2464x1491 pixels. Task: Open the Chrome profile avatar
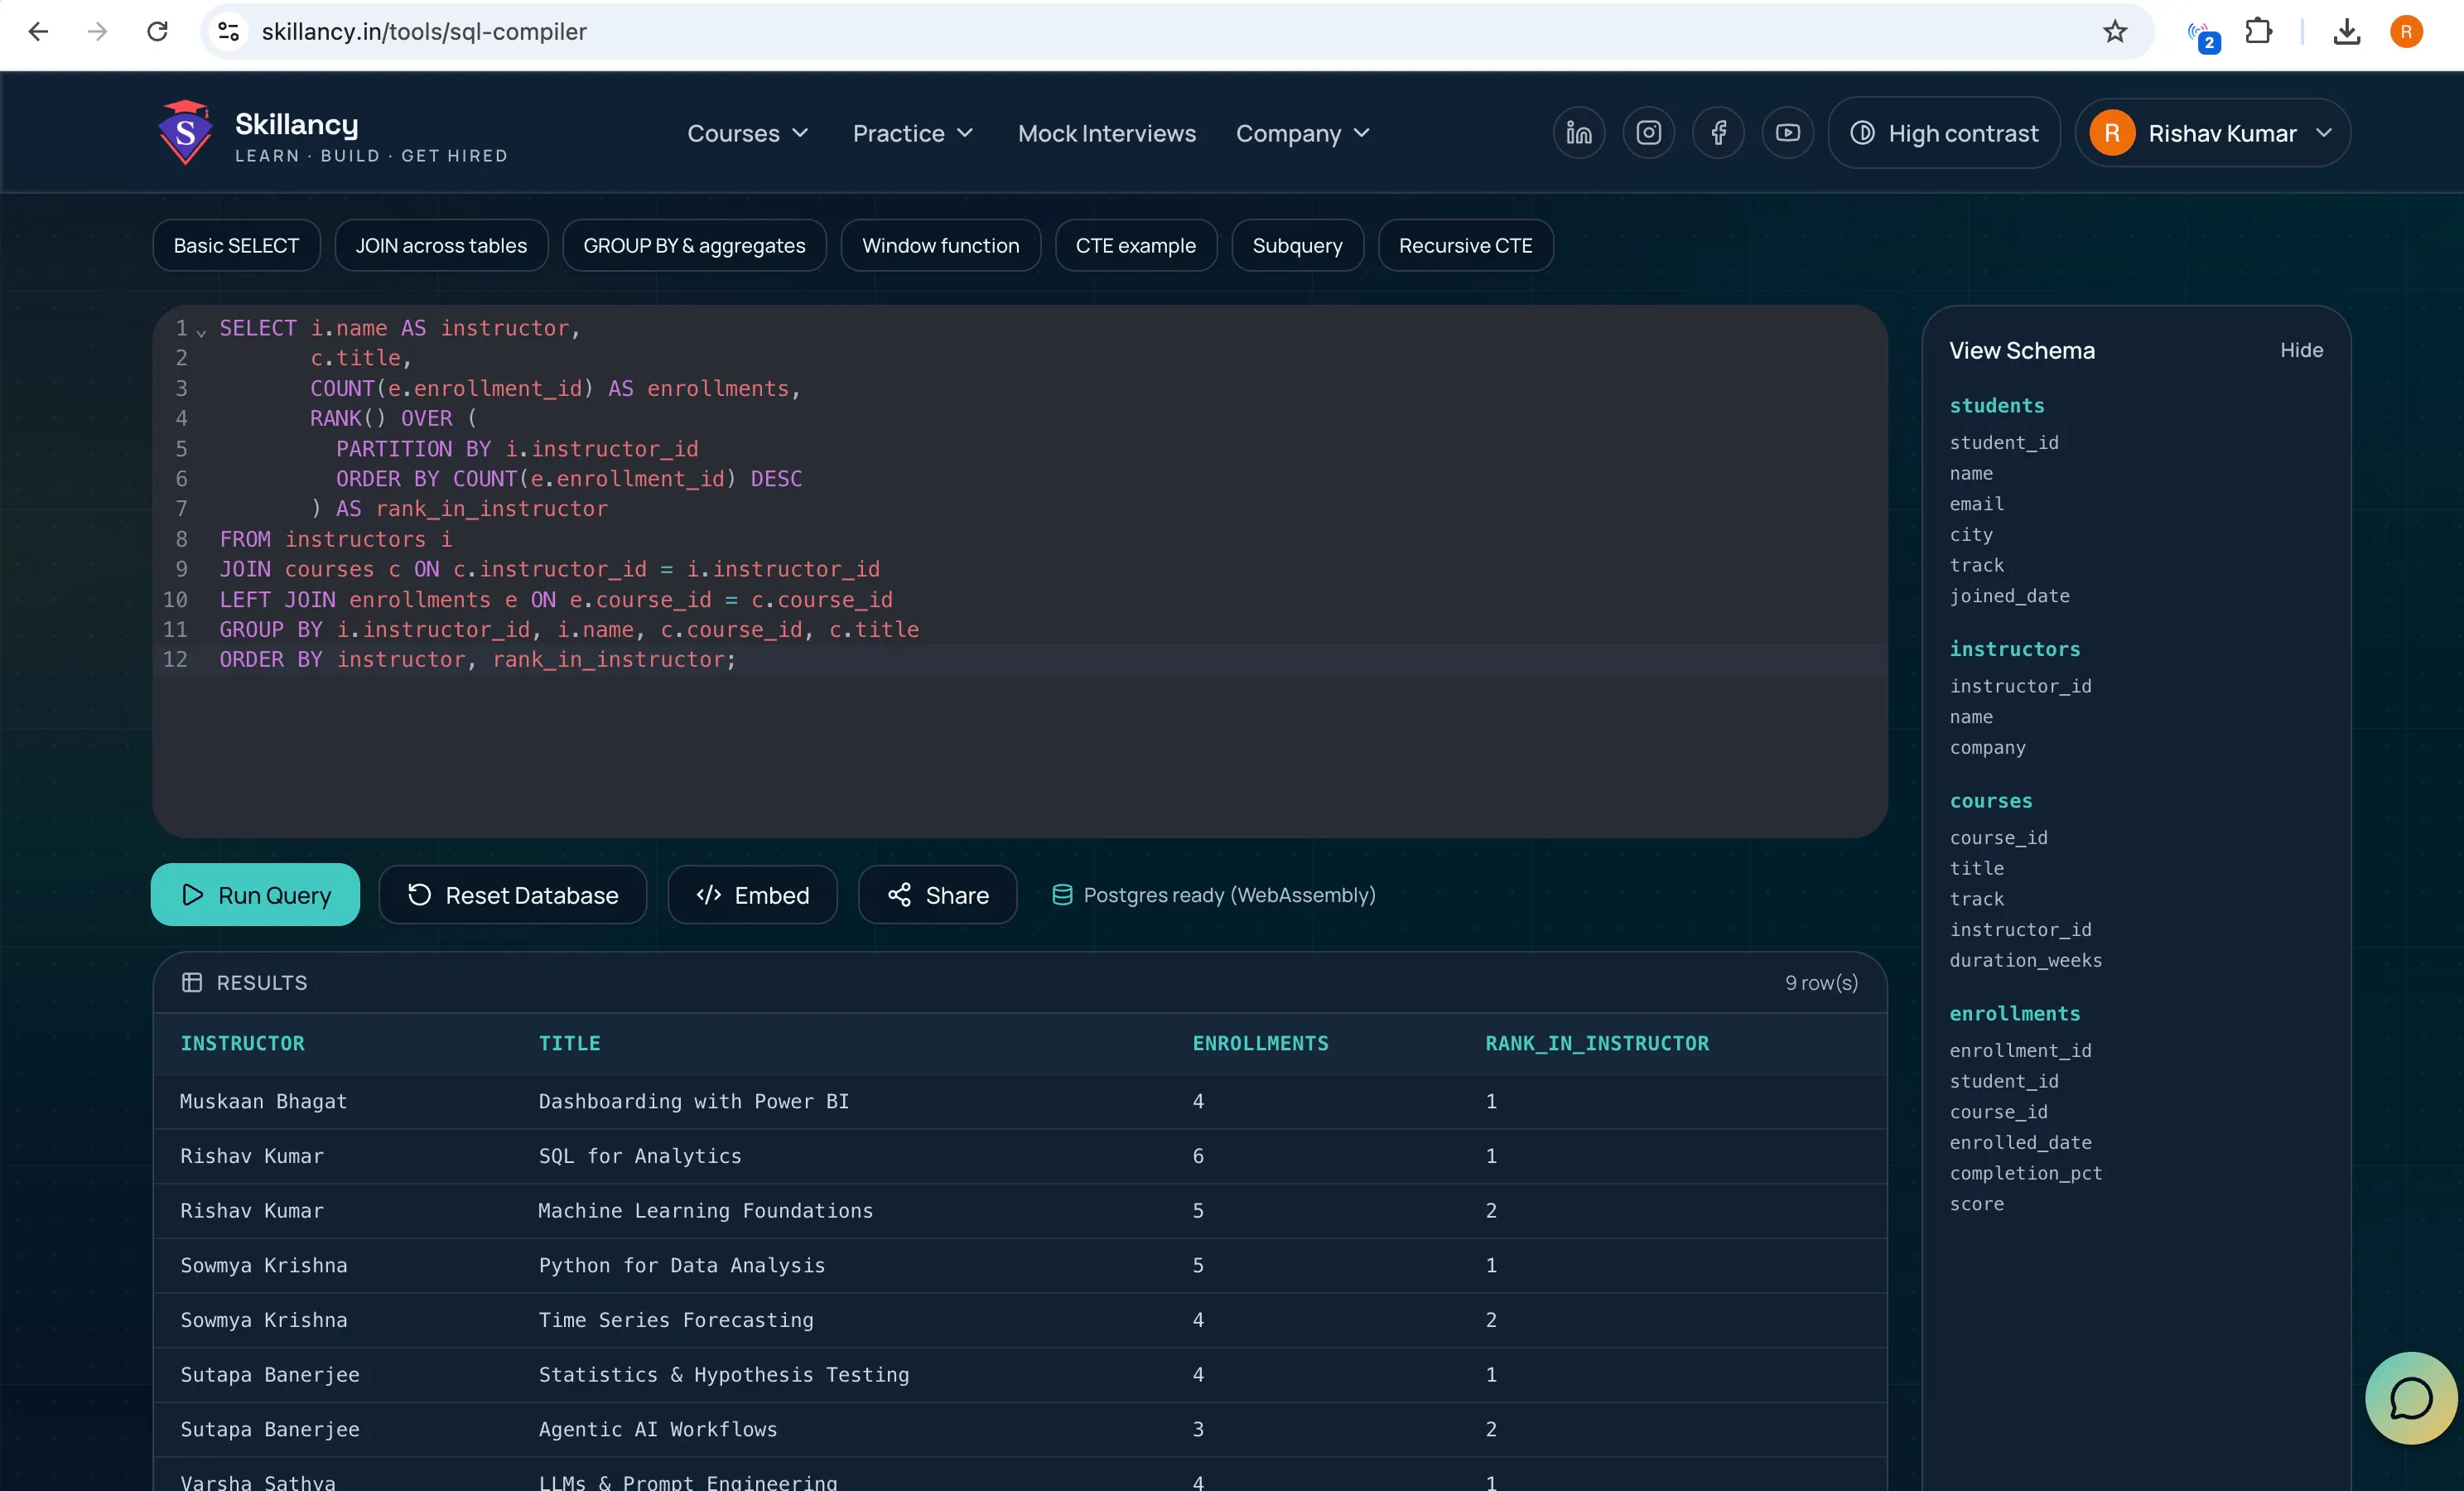[2406, 32]
